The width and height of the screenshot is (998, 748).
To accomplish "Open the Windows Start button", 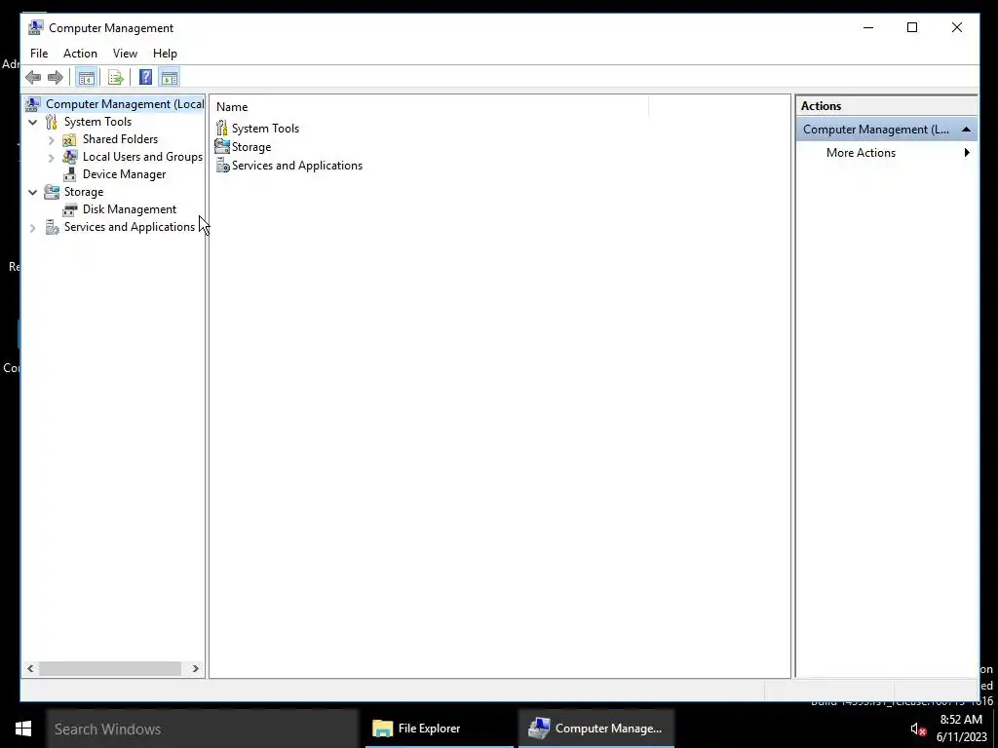I will [23, 729].
